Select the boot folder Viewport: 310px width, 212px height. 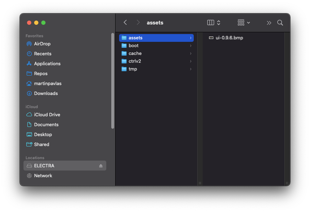click(156, 46)
